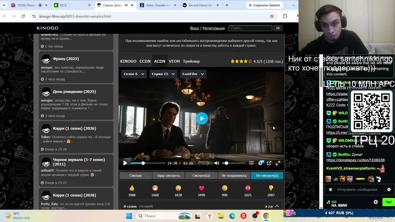
Task: React with the laughing emoji (1668)
Action: click(155, 188)
